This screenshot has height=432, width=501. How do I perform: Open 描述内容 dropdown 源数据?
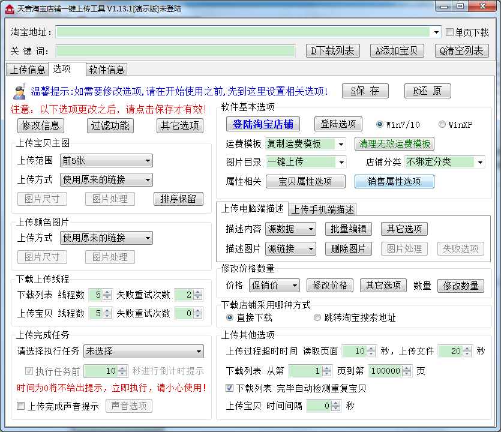click(290, 229)
